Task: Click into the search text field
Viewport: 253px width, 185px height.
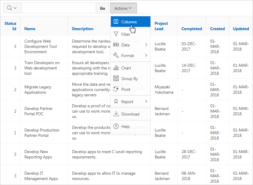Action: pos(59,8)
